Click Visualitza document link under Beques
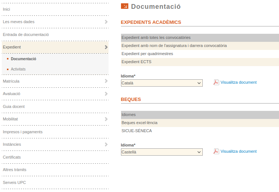 [238, 151]
